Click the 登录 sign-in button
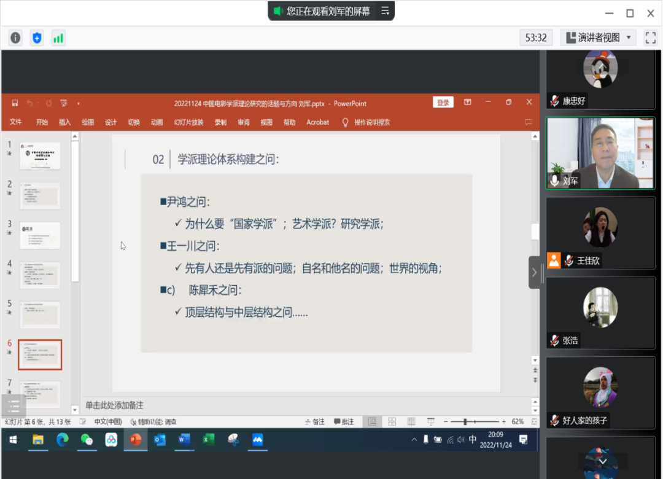This screenshot has width=663, height=479. click(x=443, y=102)
